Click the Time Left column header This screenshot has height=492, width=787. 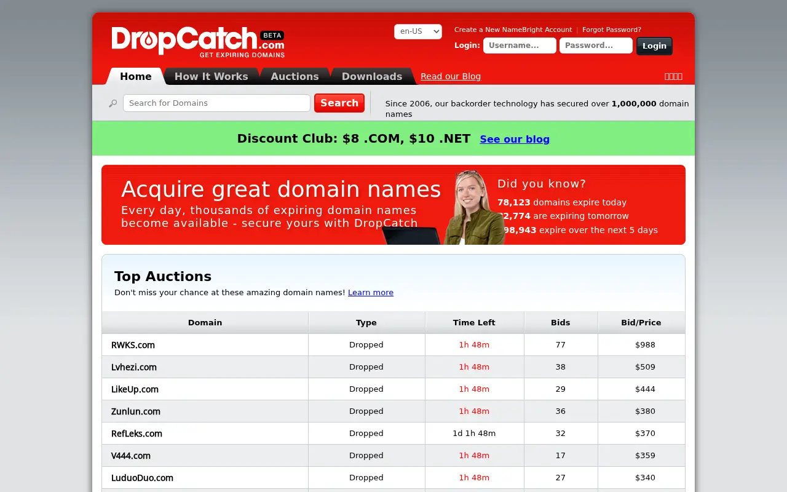[474, 322]
